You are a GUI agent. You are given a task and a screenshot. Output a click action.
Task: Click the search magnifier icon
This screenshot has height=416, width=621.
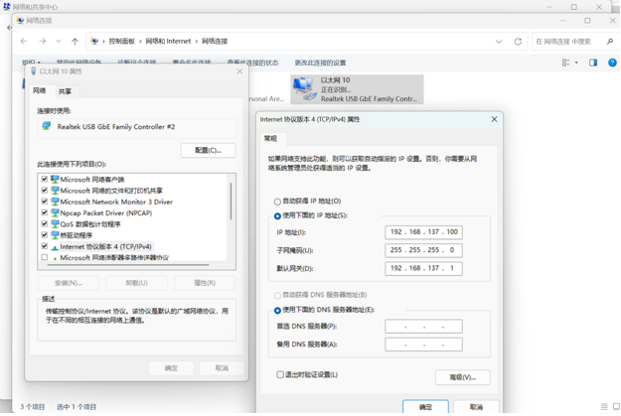coord(610,41)
